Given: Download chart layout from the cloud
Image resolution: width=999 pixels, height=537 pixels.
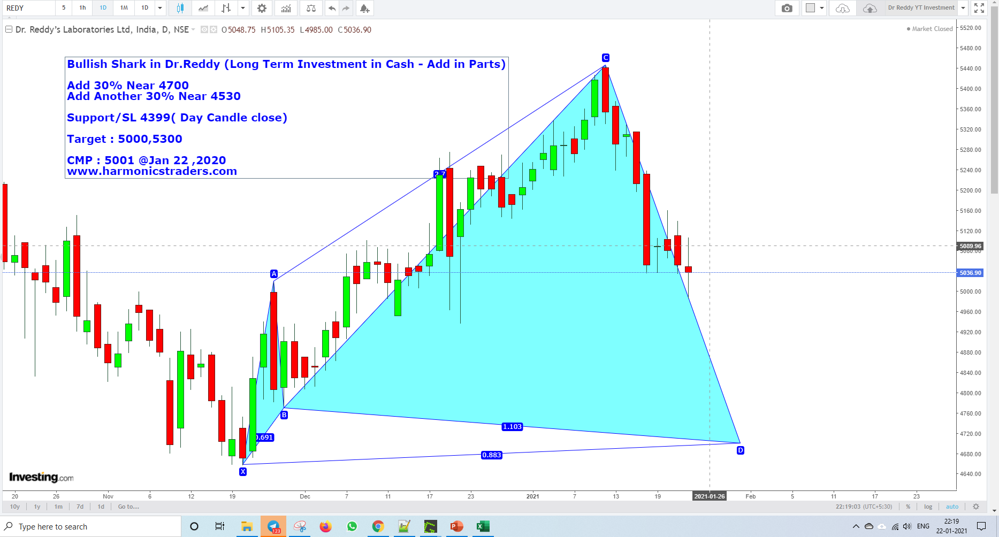Looking at the screenshot, I should (x=842, y=8).
